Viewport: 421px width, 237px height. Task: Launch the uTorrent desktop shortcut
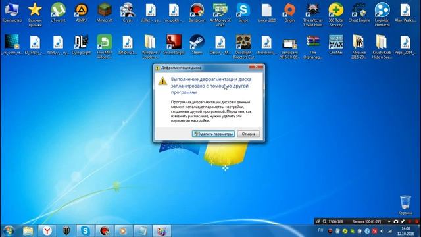coord(58,13)
